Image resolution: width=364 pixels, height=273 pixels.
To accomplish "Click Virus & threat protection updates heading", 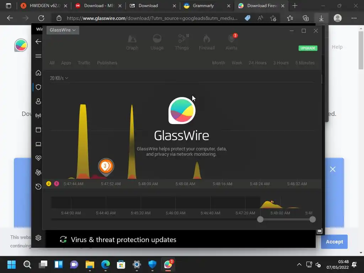I will [x=123, y=240].
